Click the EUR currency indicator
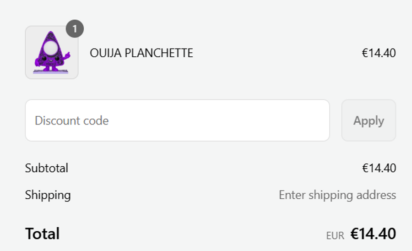The height and width of the screenshot is (251, 412). (x=335, y=236)
